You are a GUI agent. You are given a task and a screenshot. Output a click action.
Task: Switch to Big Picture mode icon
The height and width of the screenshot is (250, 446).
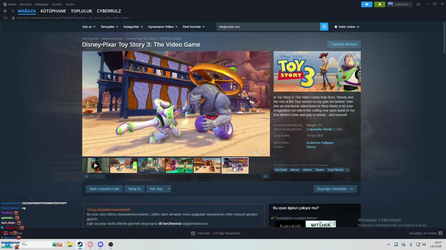coord(418,4)
